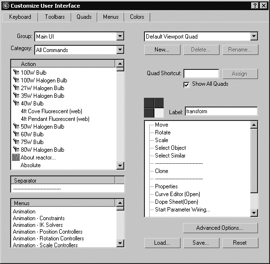Viewport: 270px width, 264px height.
Task: Toggle the Show All Quads checkbox
Action: (x=186, y=85)
